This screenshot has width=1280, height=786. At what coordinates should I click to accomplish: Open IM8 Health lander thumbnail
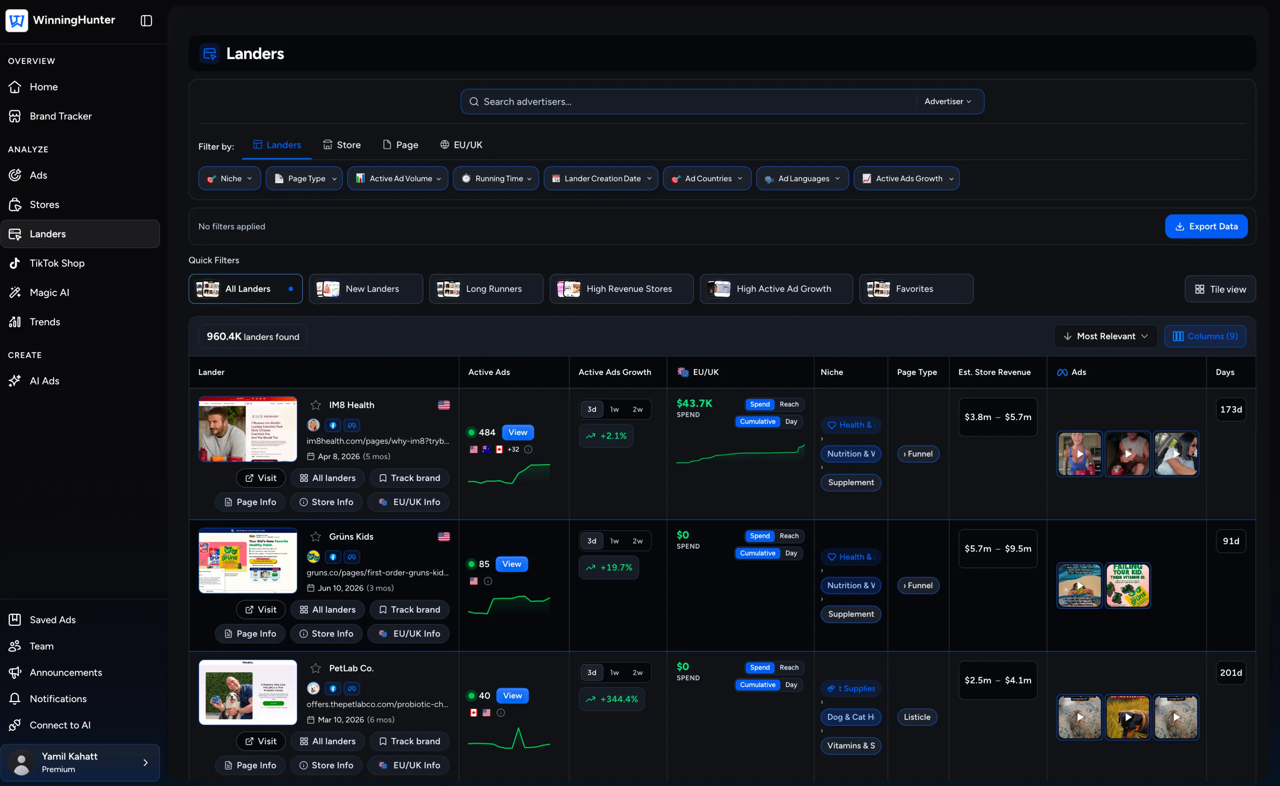coord(248,429)
